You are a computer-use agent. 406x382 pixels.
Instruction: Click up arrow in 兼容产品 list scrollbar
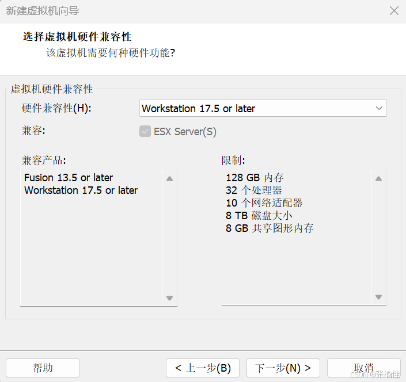[169, 178]
